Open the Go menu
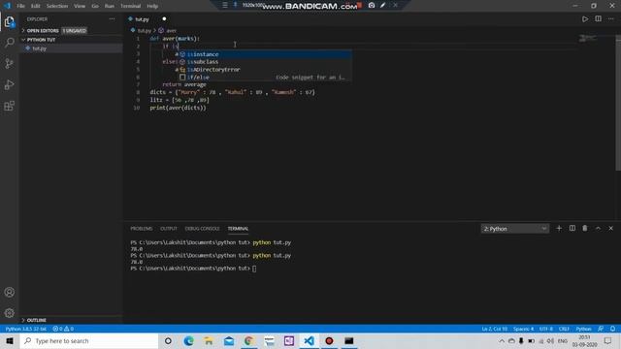Screen dimensions: 621x349 (95, 6)
